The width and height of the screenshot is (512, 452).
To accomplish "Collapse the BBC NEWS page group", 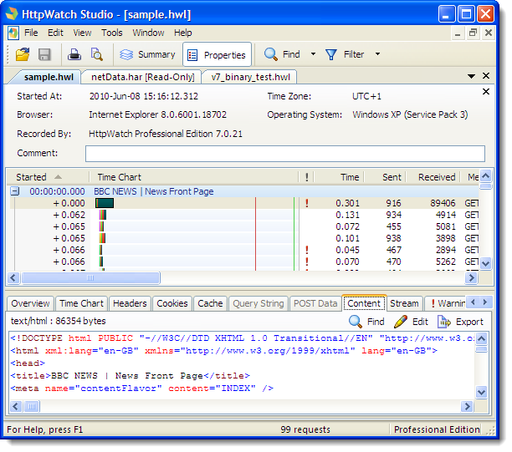I will 15,191.
